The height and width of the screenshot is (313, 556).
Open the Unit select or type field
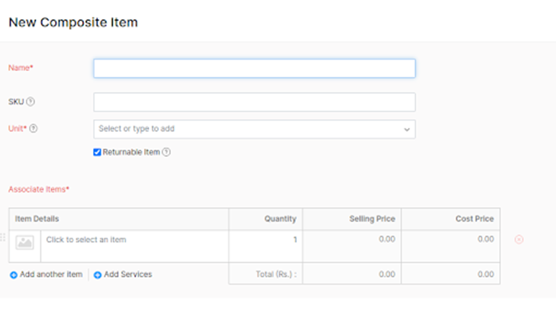(248, 129)
